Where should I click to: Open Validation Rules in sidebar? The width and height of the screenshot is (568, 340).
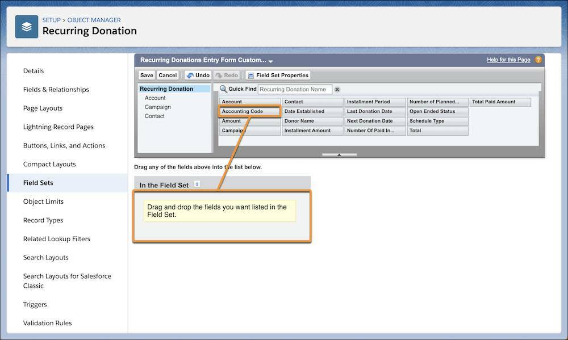click(48, 323)
